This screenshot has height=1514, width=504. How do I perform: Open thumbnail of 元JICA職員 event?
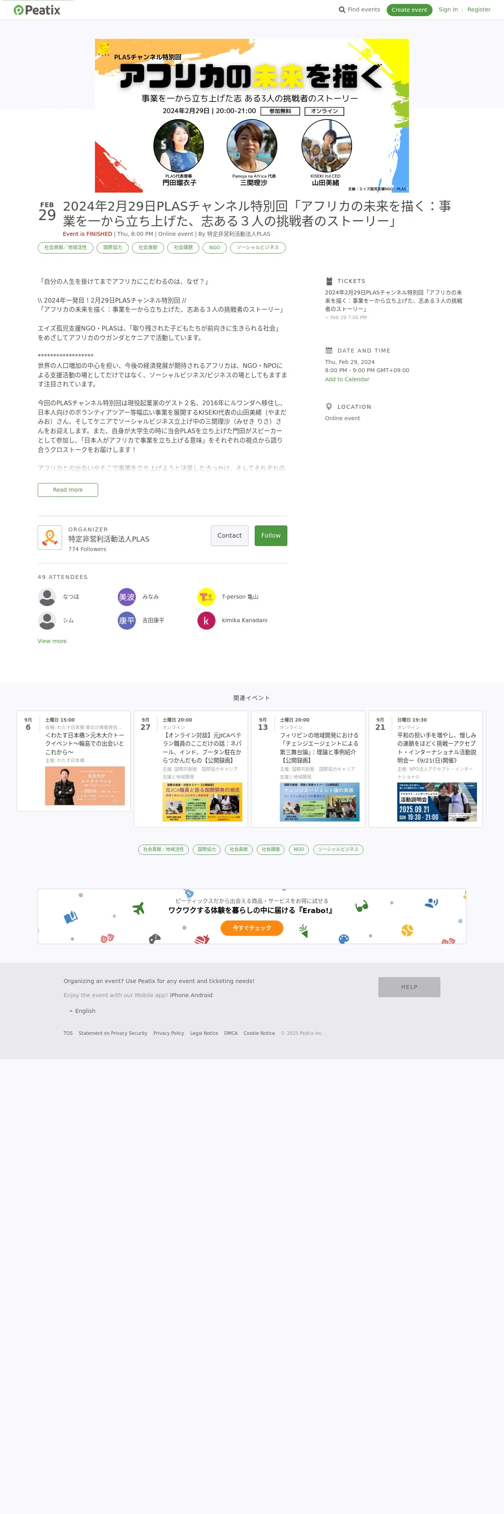pyautogui.click(x=203, y=802)
